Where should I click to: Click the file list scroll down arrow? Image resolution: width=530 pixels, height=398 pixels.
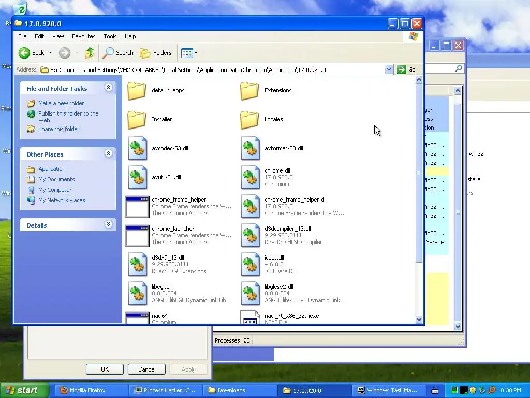pyautogui.click(x=419, y=319)
